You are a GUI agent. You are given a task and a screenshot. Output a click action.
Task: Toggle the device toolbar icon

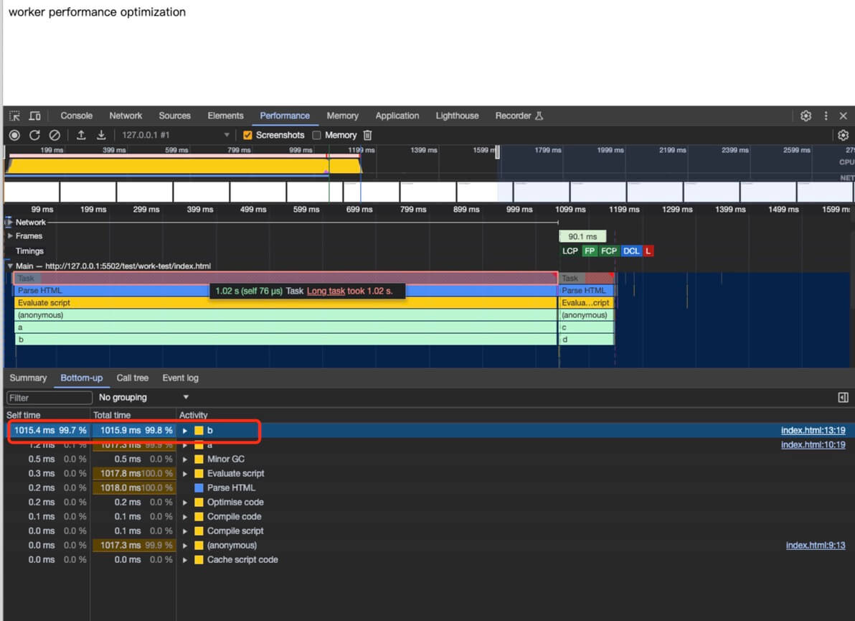(x=34, y=116)
